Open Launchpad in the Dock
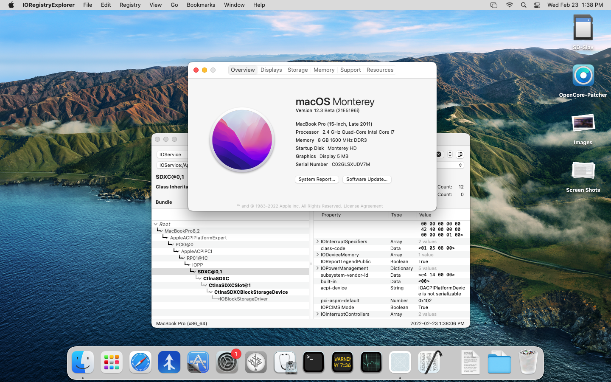Image resolution: width=611 pixels, height=382 pixels. [112, 362]
